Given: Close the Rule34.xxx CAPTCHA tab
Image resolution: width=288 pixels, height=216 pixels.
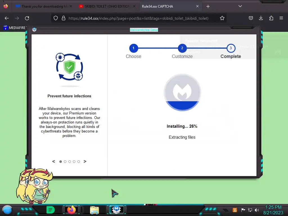Looking at the screenshot, I should pyautogui.click(x=197, y=6).
